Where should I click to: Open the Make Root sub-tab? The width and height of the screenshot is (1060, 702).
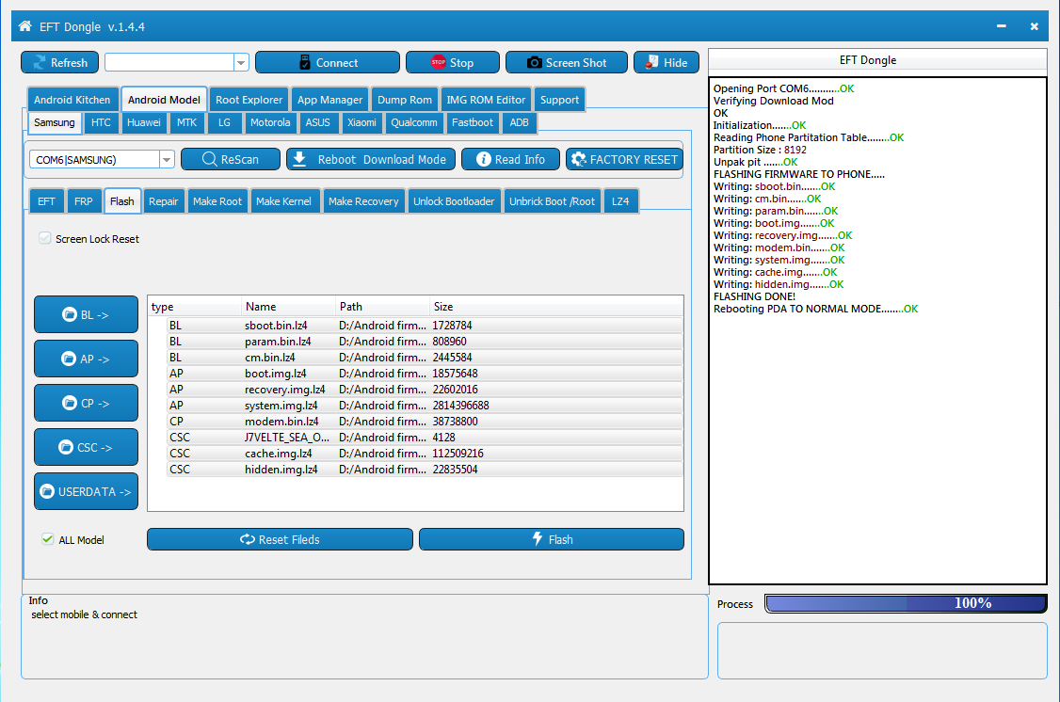point(217,201)
